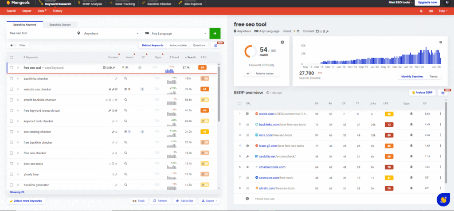
Task: Open search volume chart info icon
Action: [441, 42]
